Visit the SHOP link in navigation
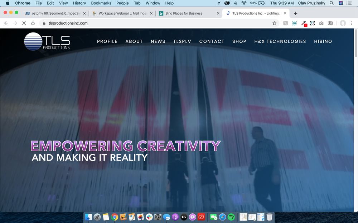 [x=239, y=41]
